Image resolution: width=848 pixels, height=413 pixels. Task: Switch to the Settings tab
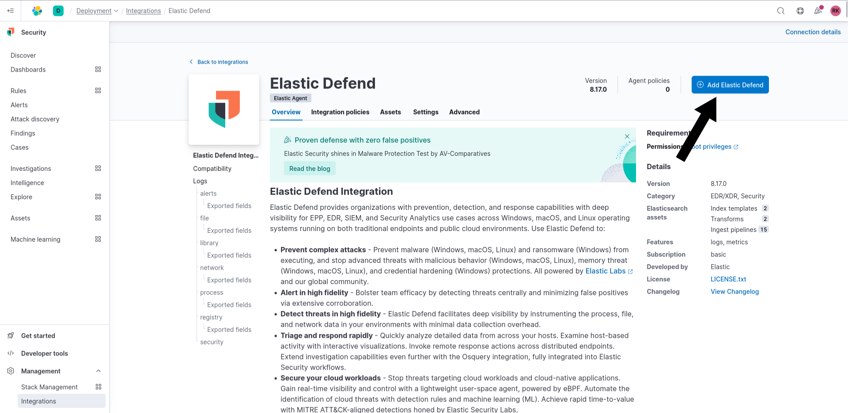pyautogui.click(x=426, y=112)
